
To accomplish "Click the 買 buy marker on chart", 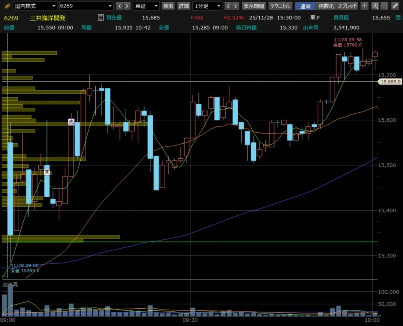I will [x=46, y=172].
